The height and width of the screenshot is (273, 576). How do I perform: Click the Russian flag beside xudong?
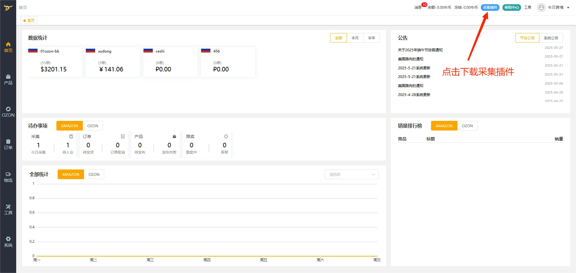(90, 50)
